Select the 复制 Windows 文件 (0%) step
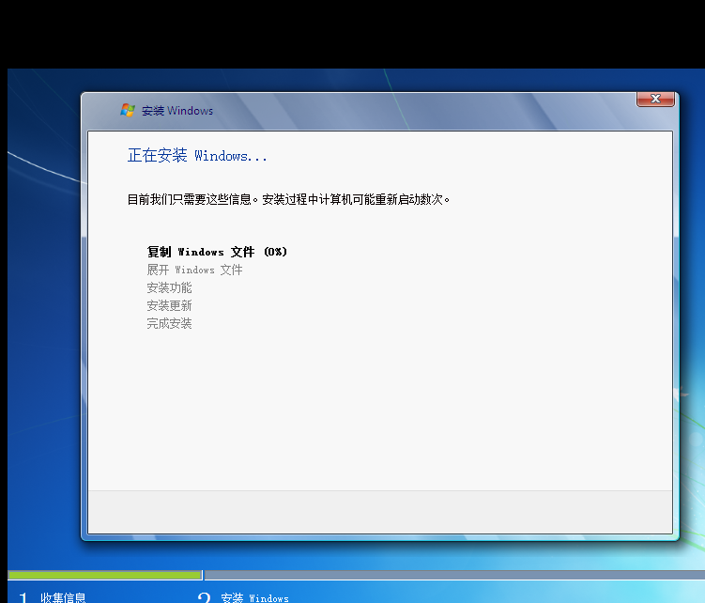705x603 pixels. [x=217, y=252]
